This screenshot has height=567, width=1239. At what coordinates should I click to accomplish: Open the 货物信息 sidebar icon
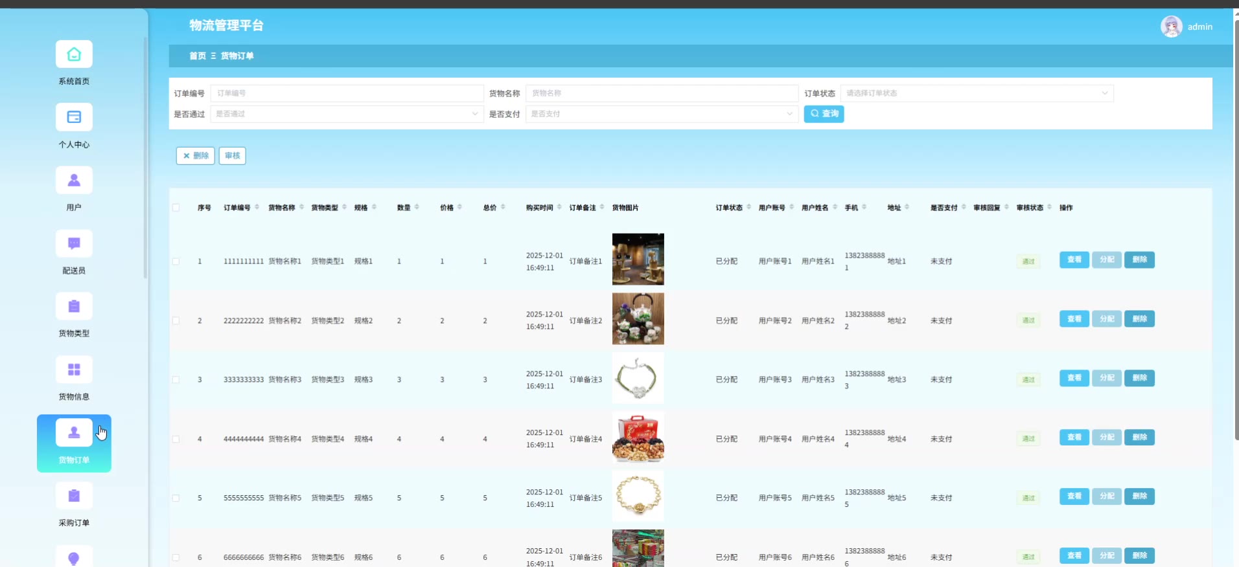tap(74, 370)
